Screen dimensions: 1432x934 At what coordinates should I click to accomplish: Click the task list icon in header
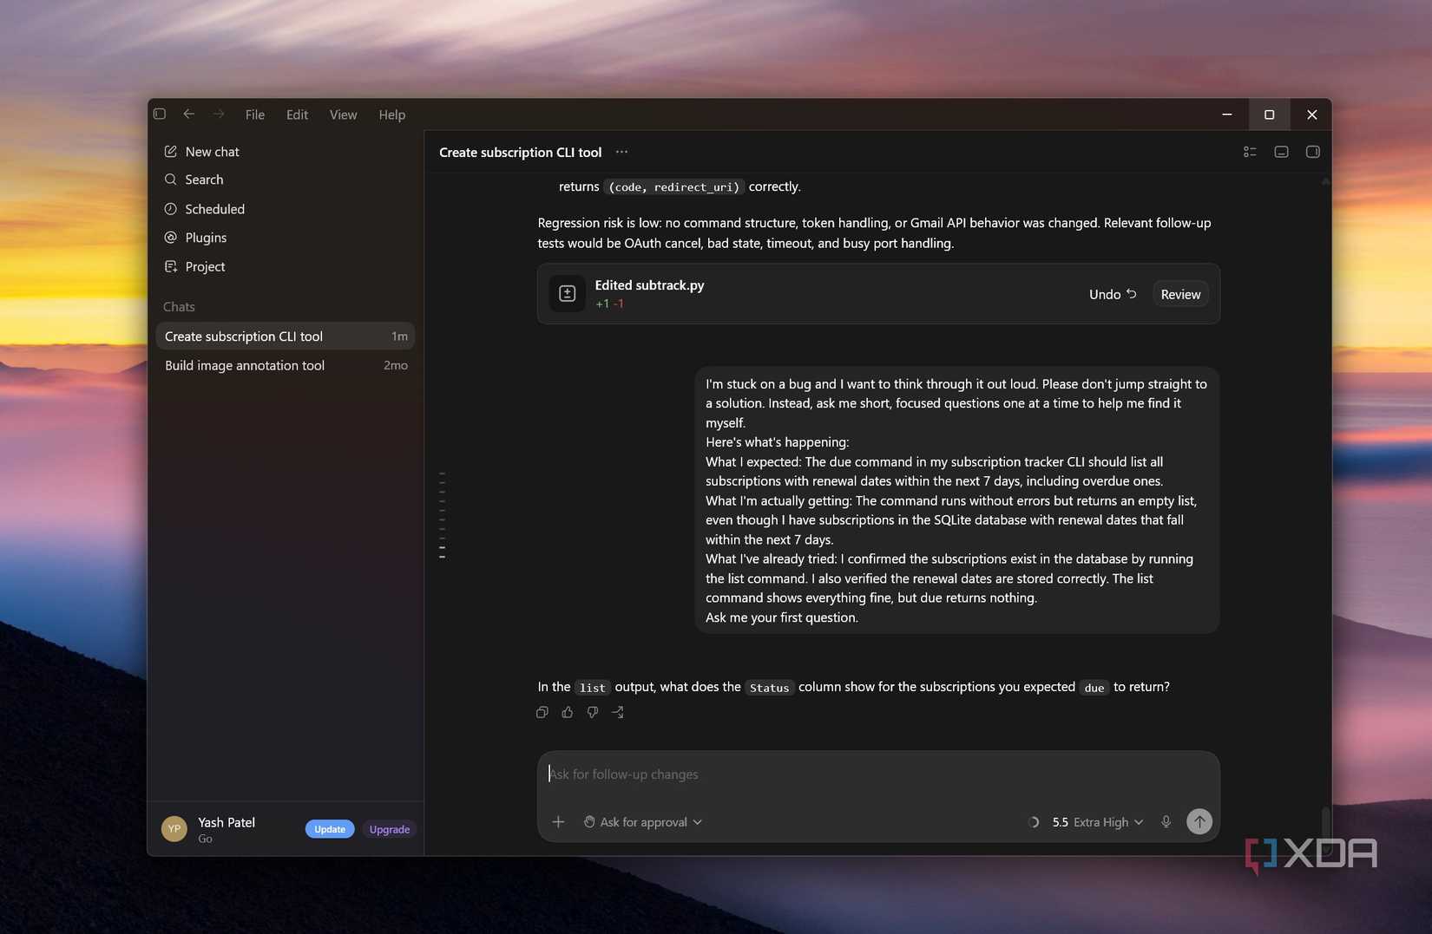(1250, 152)
